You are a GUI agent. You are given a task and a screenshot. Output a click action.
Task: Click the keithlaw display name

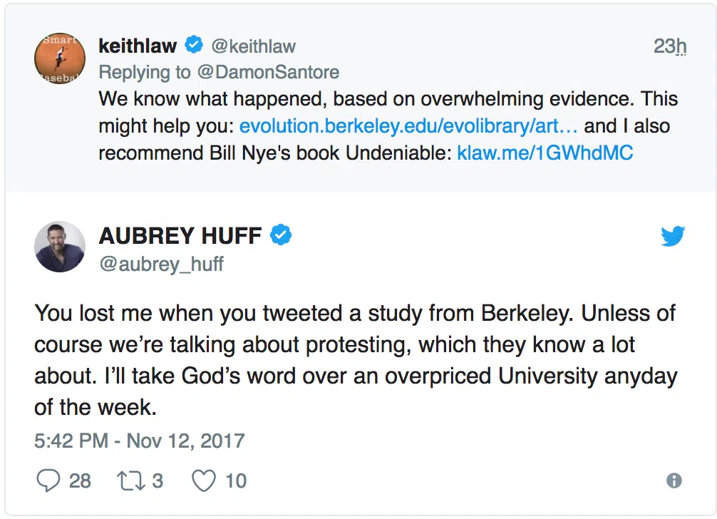click(138, 46)
